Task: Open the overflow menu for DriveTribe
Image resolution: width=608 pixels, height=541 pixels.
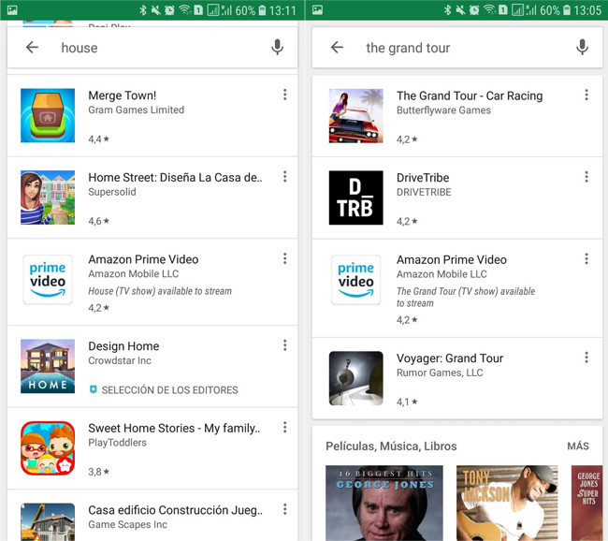Action: point(586,177)
